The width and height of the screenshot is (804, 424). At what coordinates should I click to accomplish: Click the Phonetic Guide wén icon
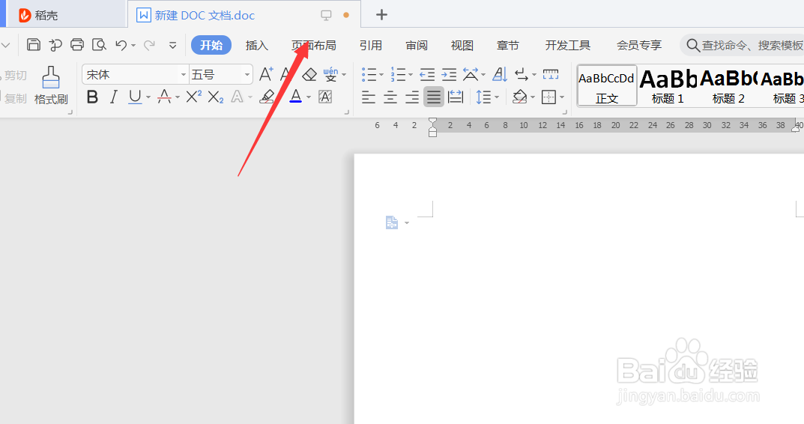(x=330, y=74)
